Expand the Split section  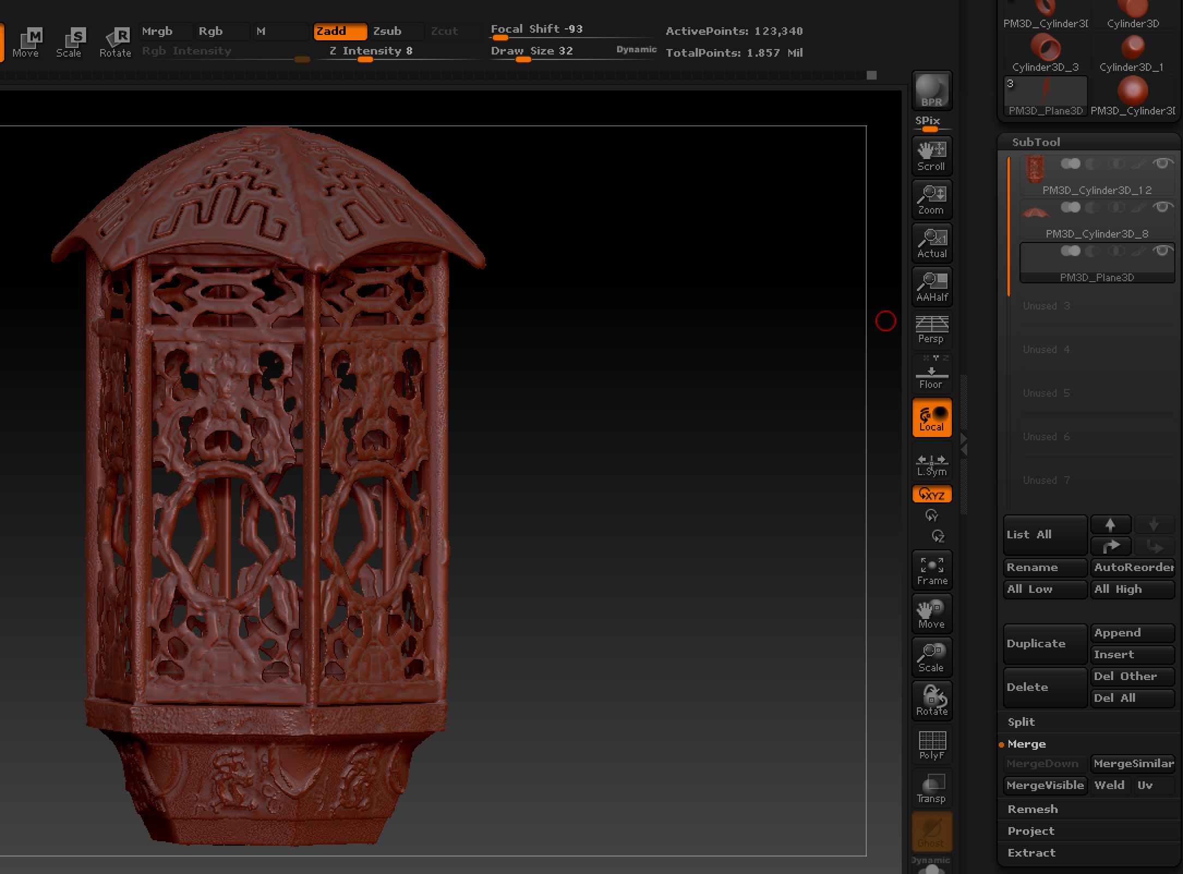1021,722
